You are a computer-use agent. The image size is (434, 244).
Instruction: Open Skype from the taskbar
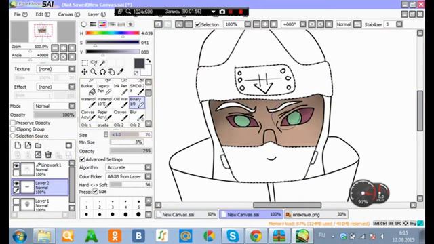coord(233,236)
